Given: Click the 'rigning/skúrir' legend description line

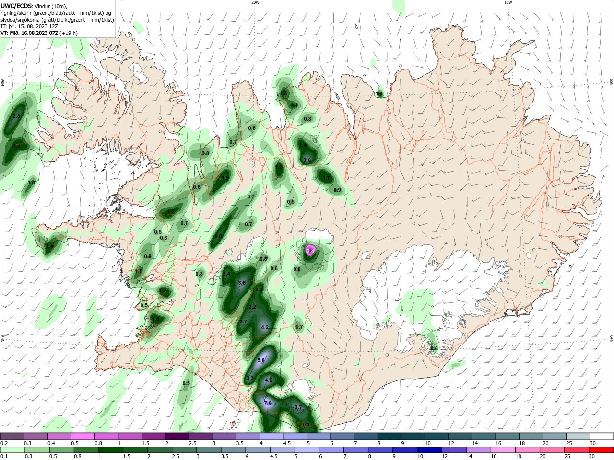Looking at the screenshot, I should [x=56, y=13].
